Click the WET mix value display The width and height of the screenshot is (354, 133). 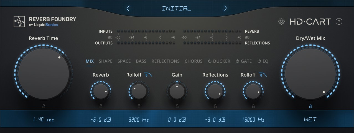[310, 119]
